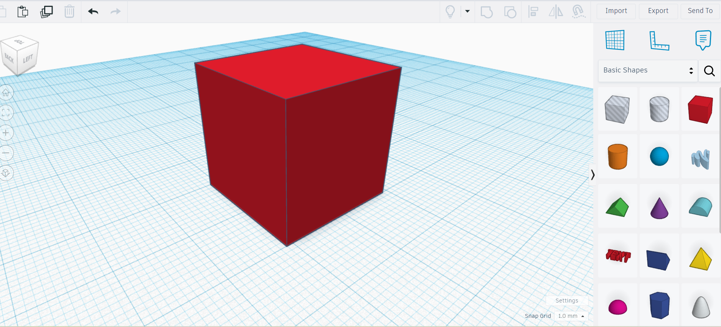Select the orange Cylinder shape
Viewport: 721px width, 327px height.
pyautogui.click(x=617, y=156)
